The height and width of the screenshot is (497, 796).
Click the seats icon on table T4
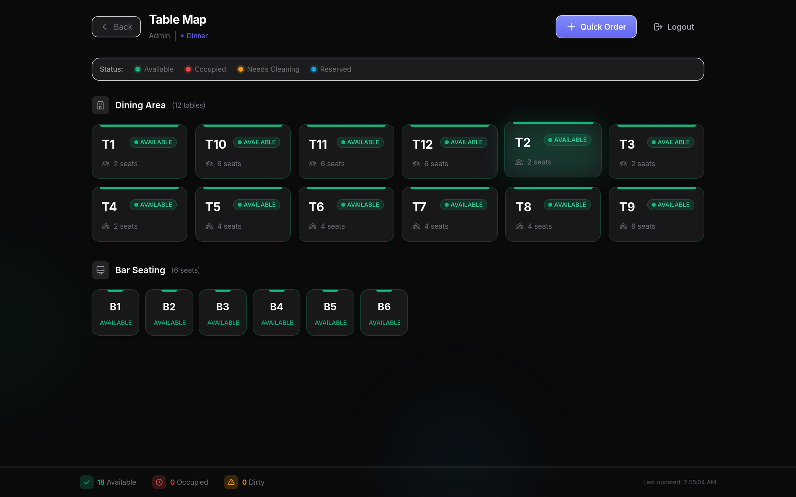(106, 226)
